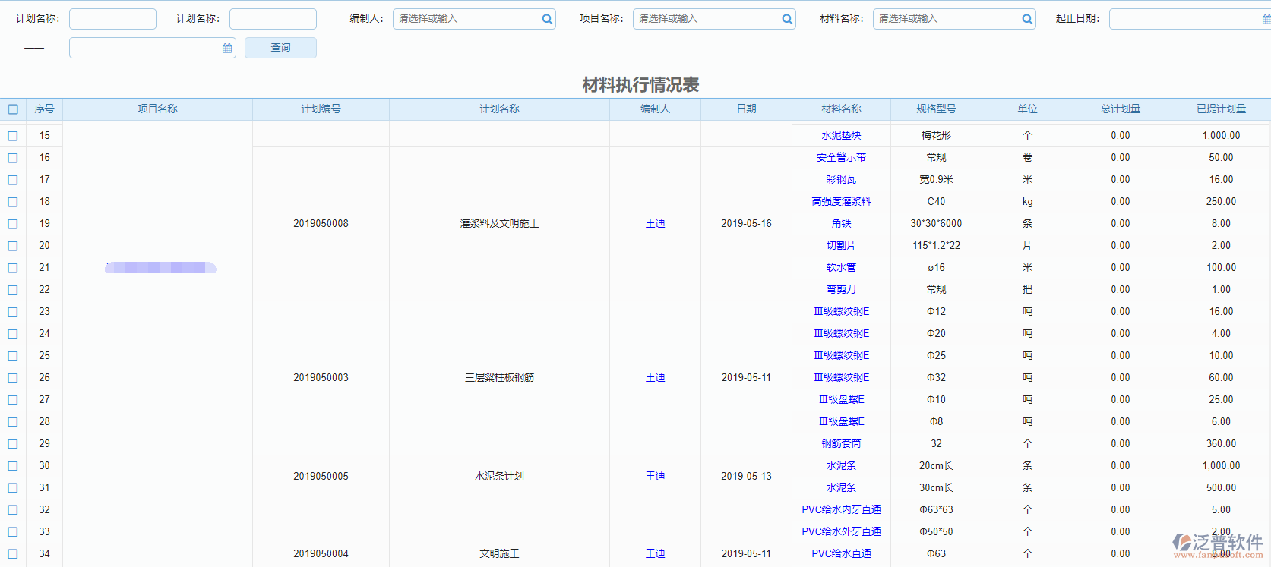Check the checkbox for row 15
Image resolution: width=1271 pixels, height=567 pixels.
(13, 136)
